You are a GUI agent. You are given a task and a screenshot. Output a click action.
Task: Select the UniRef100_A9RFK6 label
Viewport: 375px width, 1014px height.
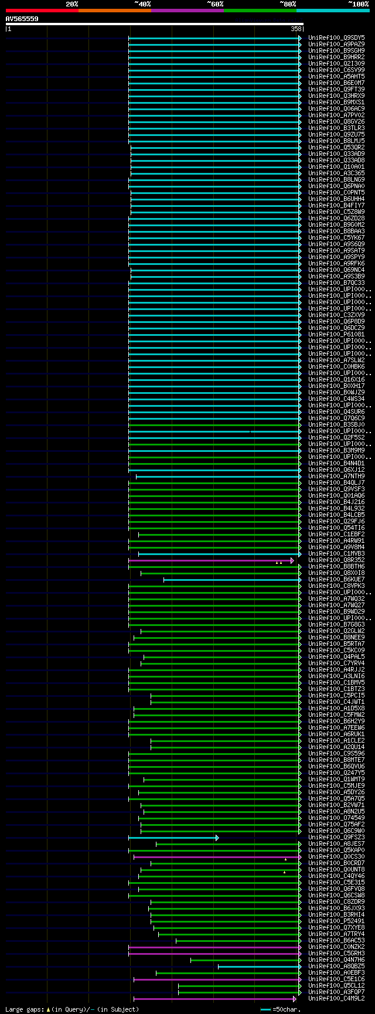[x=336, y=263]
